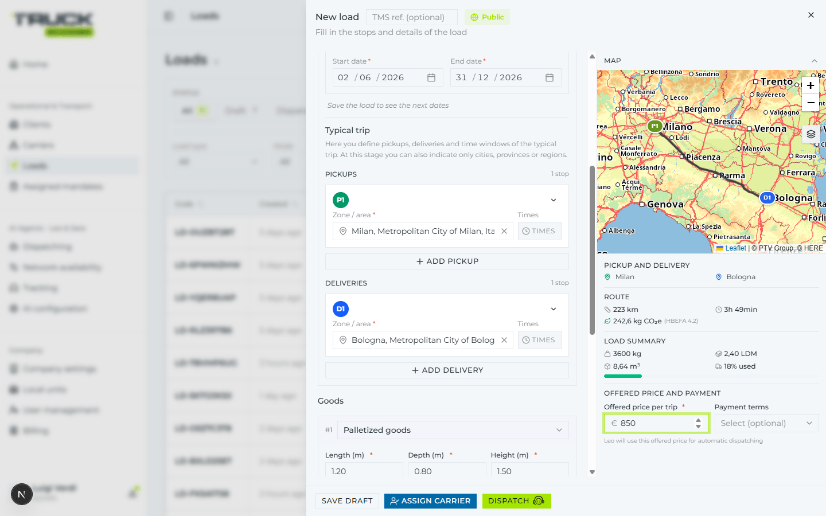Viewport: 826px width, 516px height.
Task: Click the 223 km route distance
Action: click(x=625, y=310)
